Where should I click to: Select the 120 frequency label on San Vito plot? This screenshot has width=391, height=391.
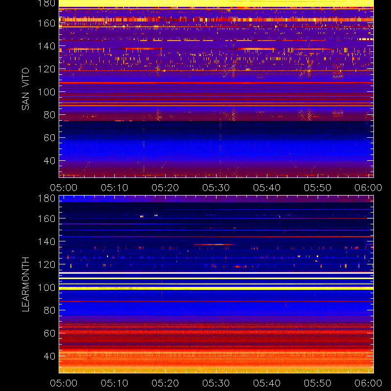[x=46, y=69]
